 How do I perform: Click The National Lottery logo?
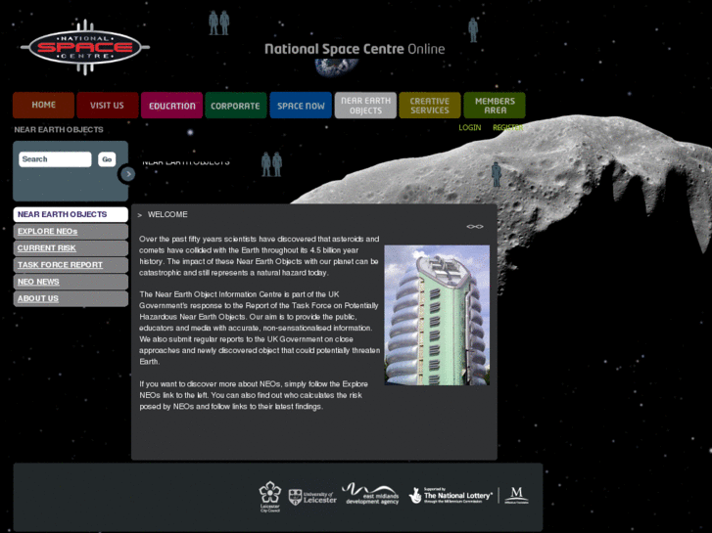(x=451, y=496)
